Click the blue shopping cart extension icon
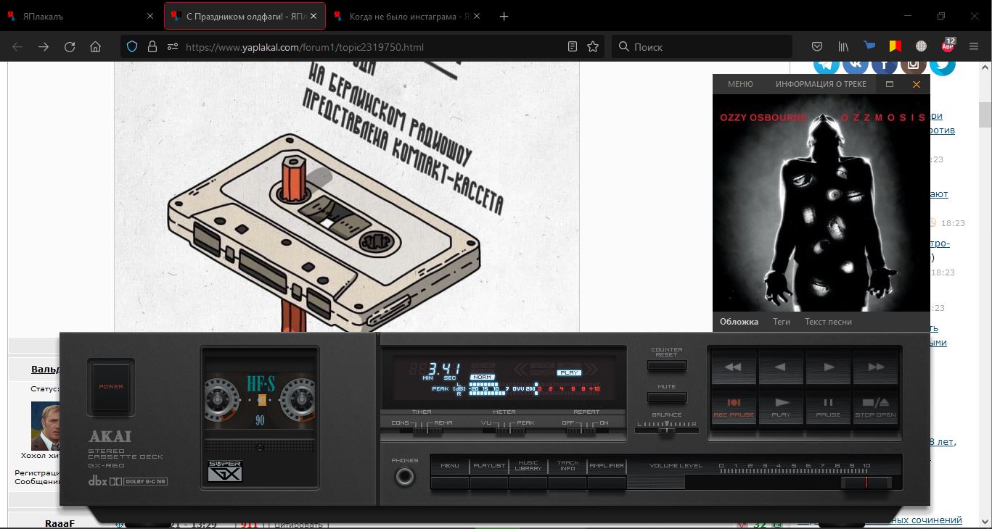992x529 pixels. (x=869, y=46)
